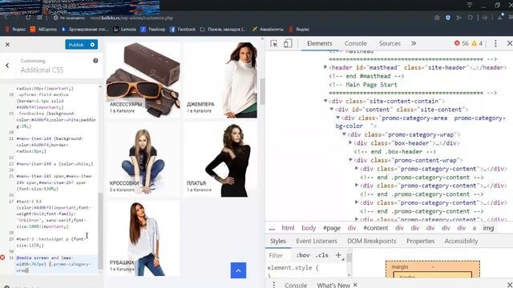Image resolution: width=513 pixels, height=288 pixels.
Task: Select html in the breadcrumb
Action: click(288, 228)
